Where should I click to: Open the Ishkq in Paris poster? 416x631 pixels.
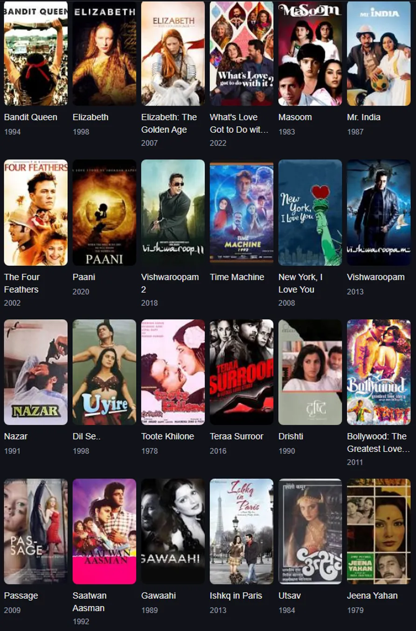tap(242, 531)
